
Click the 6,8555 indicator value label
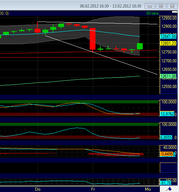pyautogui.click(x=166, y=137)
